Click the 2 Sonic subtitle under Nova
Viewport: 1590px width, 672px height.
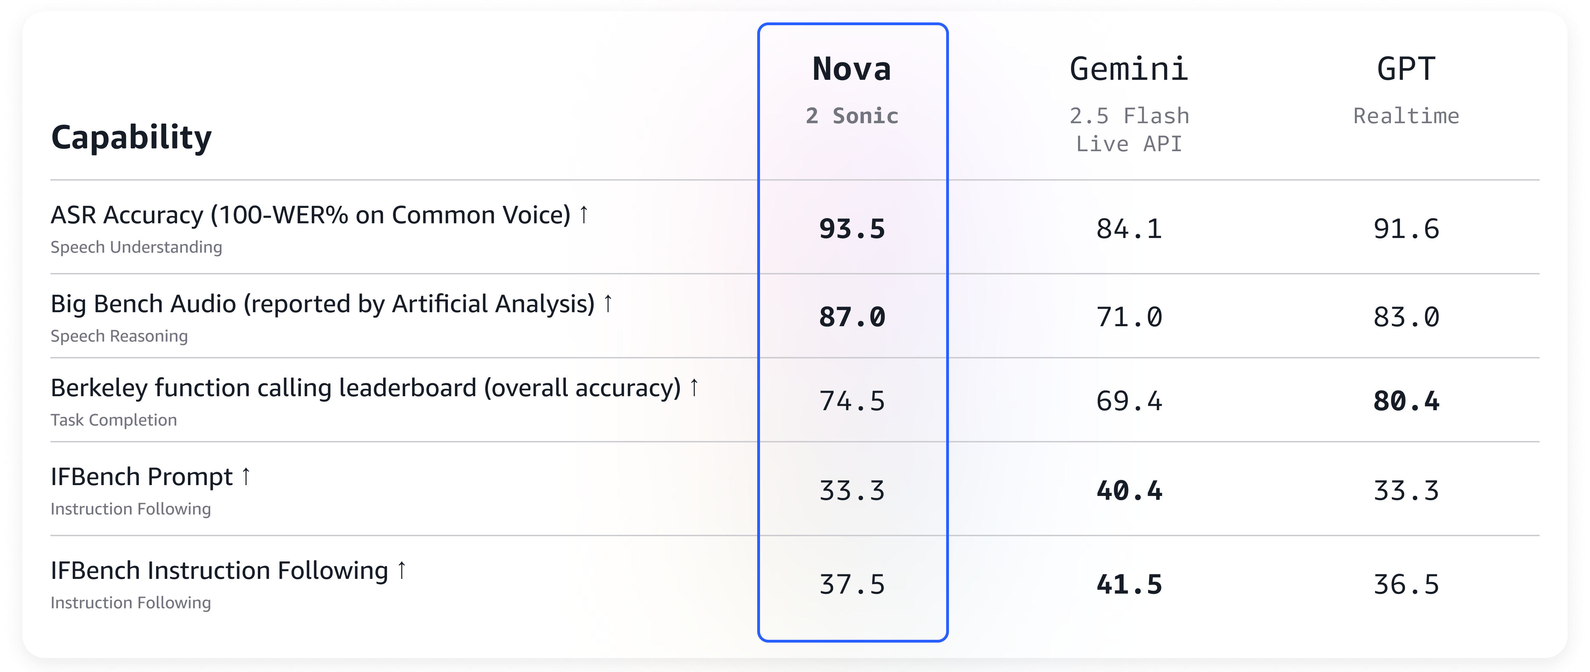852,116
